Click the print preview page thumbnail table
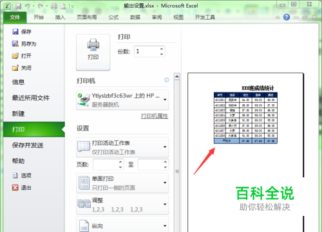The height and width of the screenshot is (232, 322). (x=245, y=118)
